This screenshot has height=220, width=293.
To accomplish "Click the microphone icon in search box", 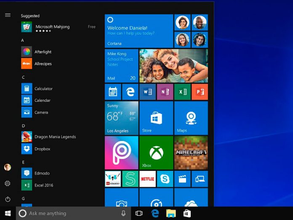I will 123,213.
